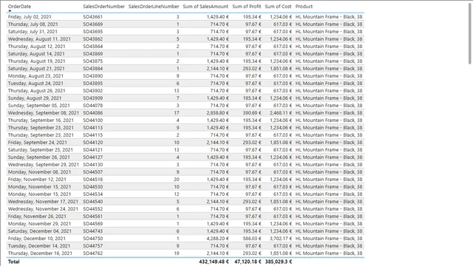Select order number SO44534

coord(93,194)
